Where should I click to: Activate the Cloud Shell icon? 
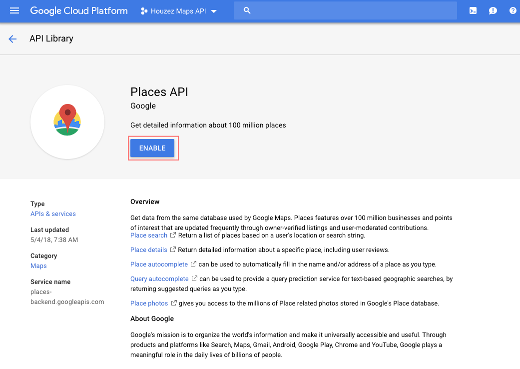coord(473,10)
